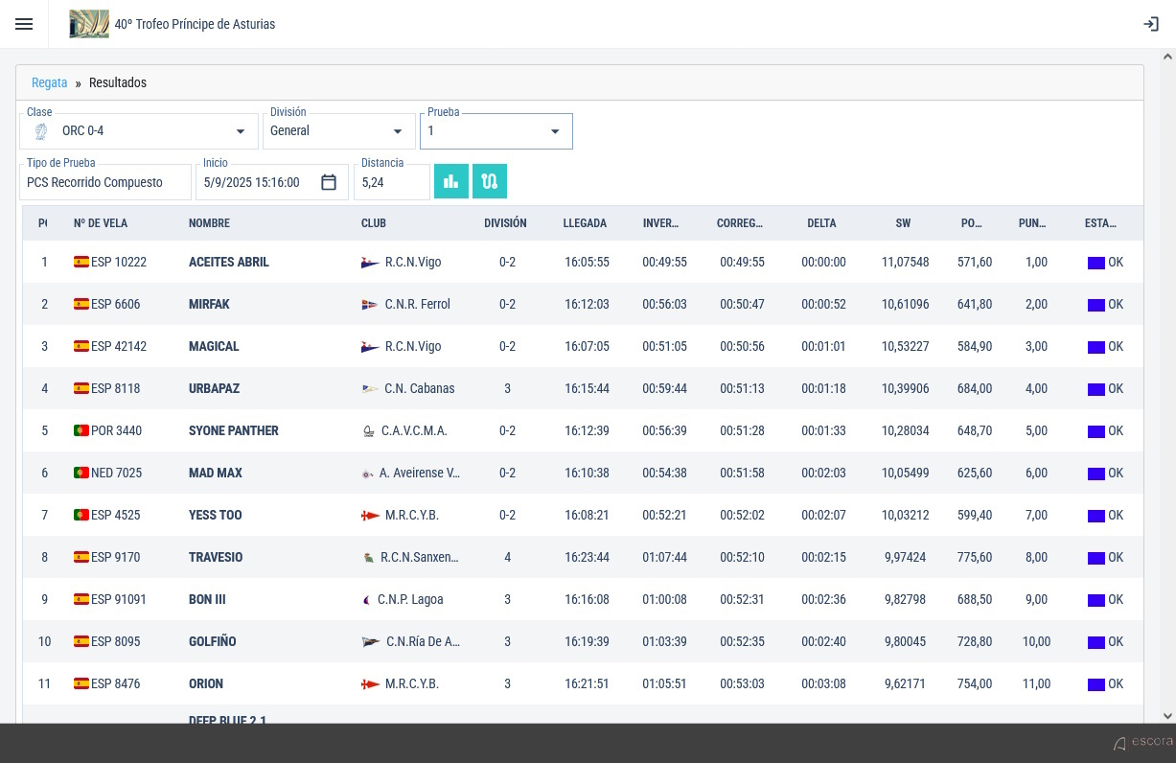Click the blue status swatch for URBAPAZ
Image resolution: width=1176 pixels, height=763 pixels.
[x=1096, y=389]
